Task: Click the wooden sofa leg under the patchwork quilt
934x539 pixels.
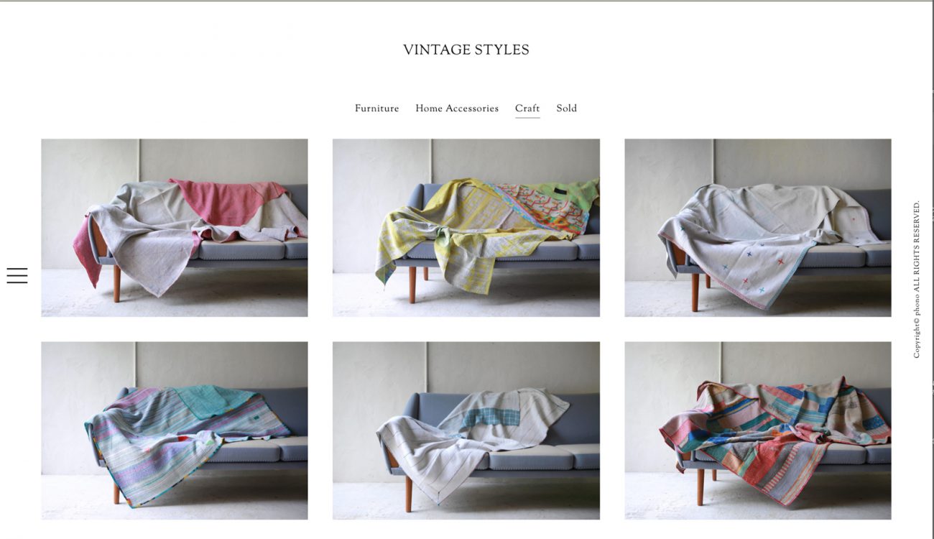Action: coord(700,487)
